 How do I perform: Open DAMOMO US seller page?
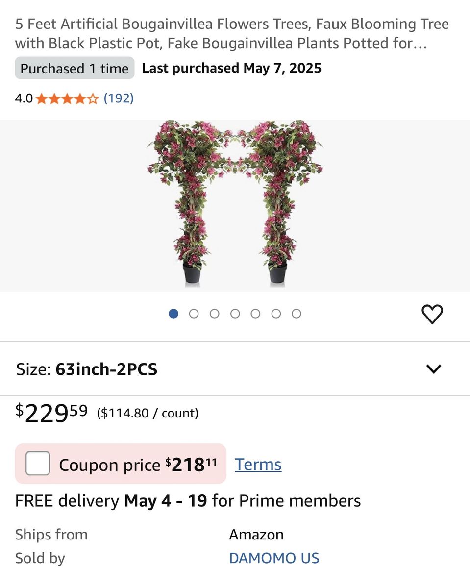[x=274, y=558]
